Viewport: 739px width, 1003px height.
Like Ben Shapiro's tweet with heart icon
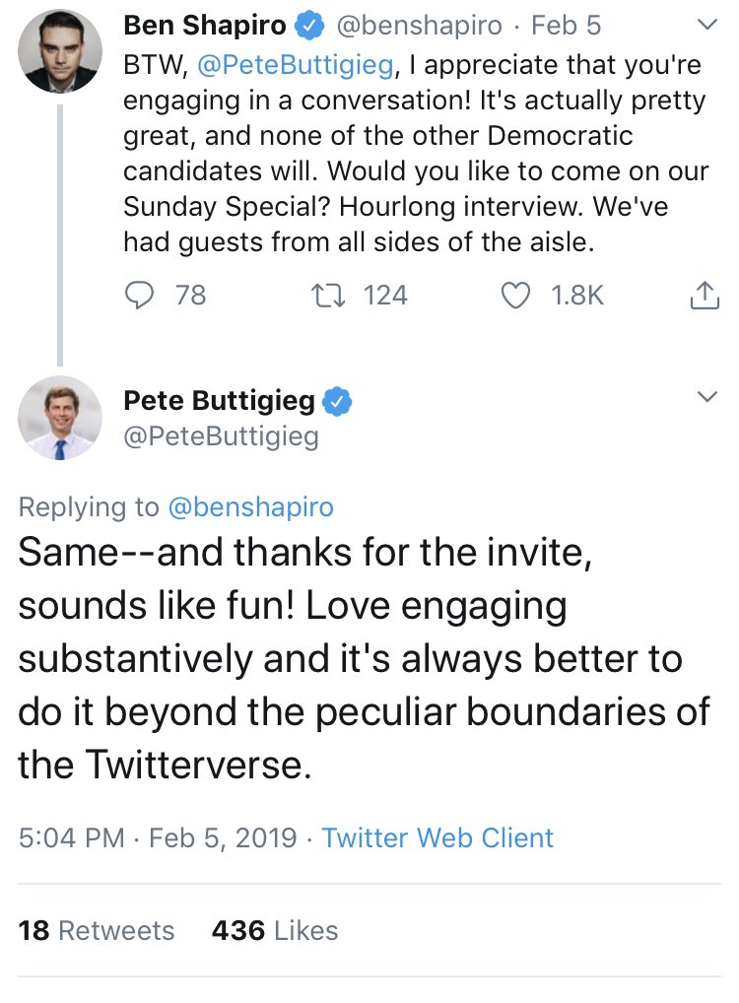click(x=515, y=296)
